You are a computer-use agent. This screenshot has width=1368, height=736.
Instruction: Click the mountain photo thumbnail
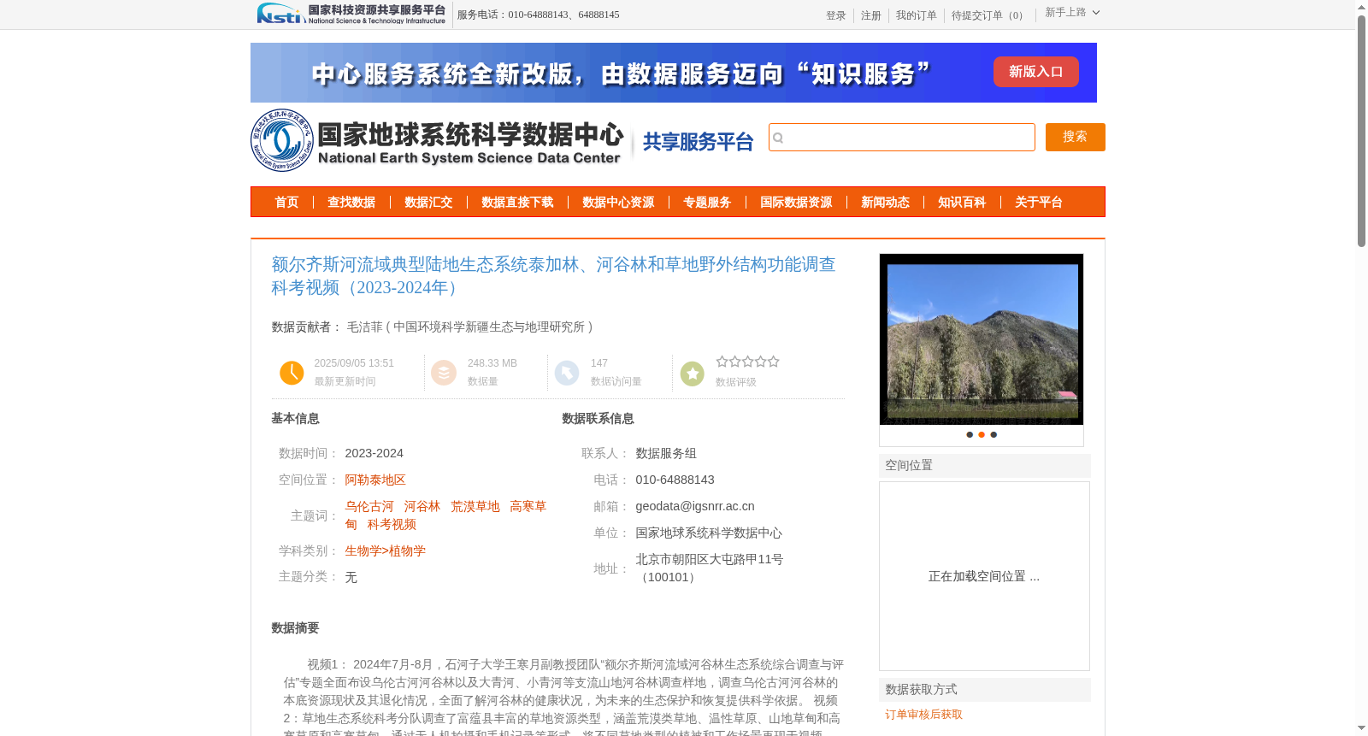click(x=982, y=339)
